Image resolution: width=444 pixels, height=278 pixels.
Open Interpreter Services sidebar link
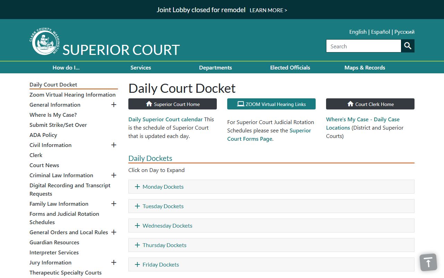click(54, 252)
